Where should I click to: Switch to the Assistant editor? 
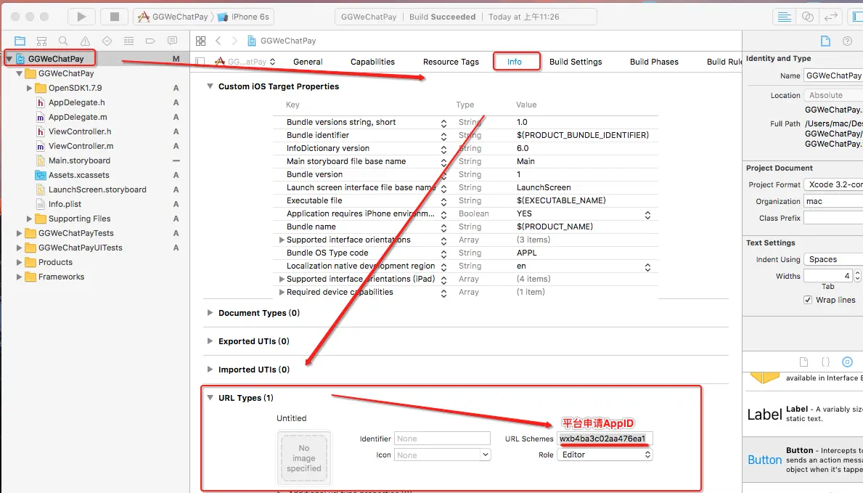(807, 17)
